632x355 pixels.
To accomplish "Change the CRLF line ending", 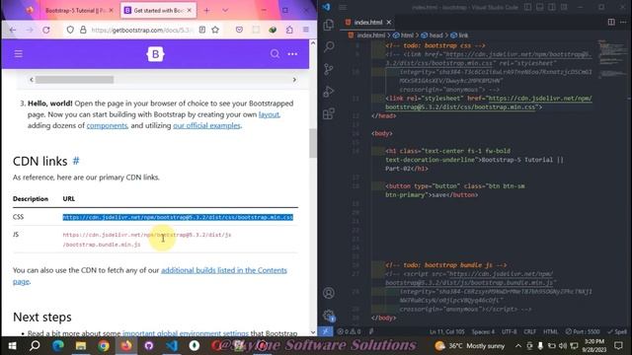I will [529, 331].
